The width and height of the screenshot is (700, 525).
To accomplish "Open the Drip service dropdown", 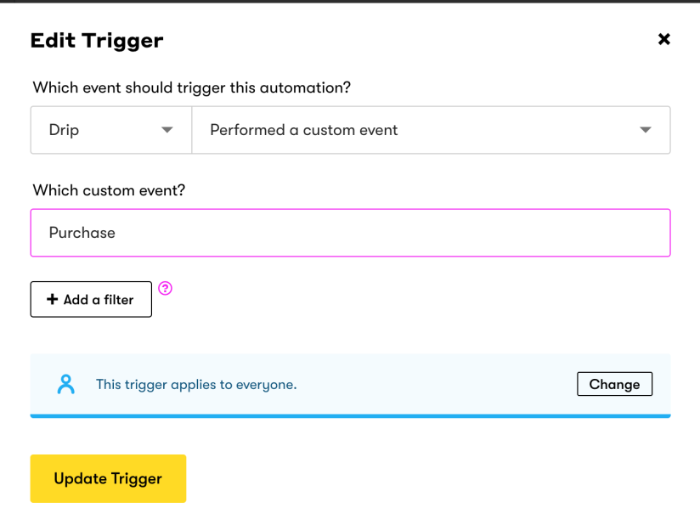I will [110, 130].
